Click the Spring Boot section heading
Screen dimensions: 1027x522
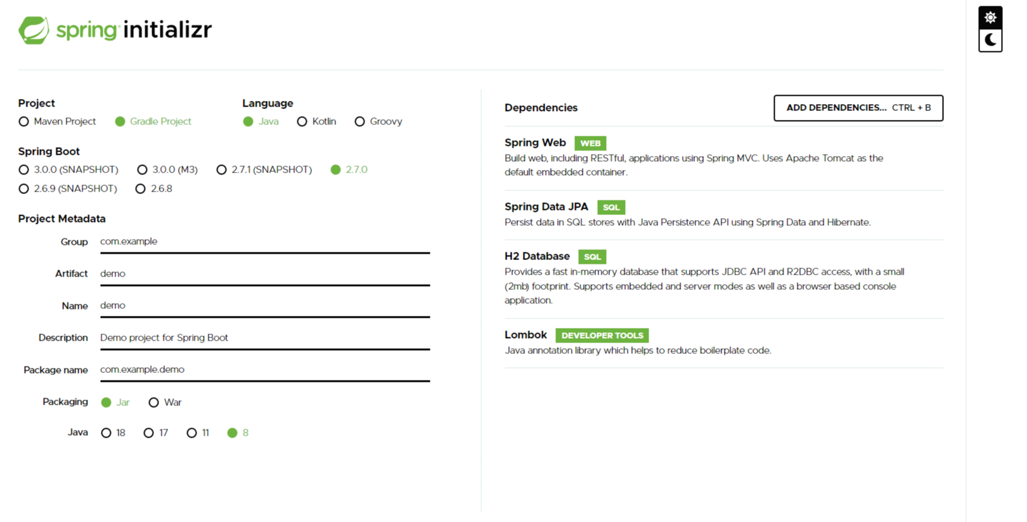(x=49, y=152)
